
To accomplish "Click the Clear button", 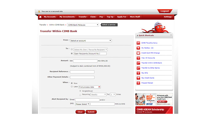I will (x=80, y=112).
